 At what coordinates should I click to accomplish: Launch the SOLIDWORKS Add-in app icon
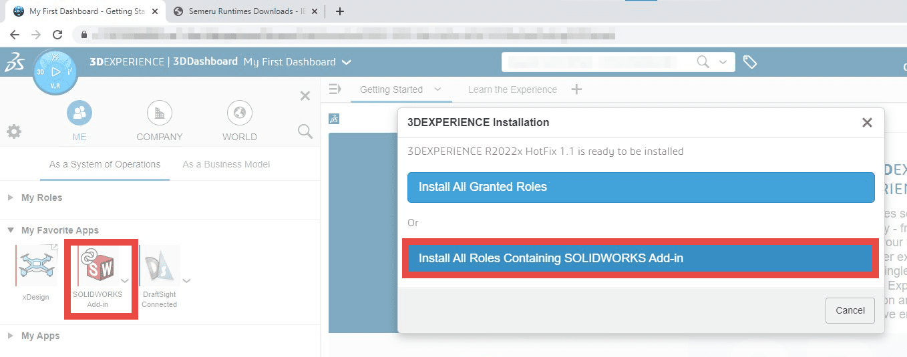point(98,266)
